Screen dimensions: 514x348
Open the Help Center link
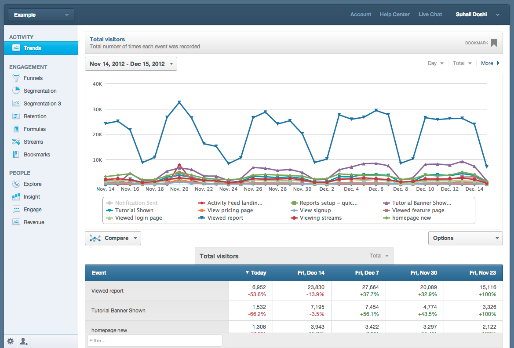[394, 14]
